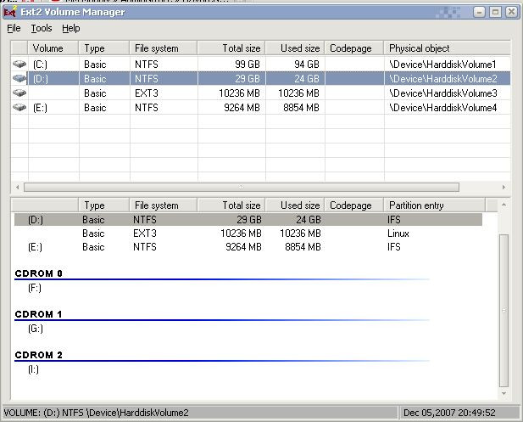Click 9264 MB in the top volume list

coord(242,108)
